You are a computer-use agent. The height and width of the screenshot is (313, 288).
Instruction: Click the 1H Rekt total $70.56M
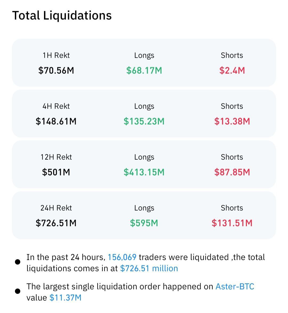tap(56, 71)
